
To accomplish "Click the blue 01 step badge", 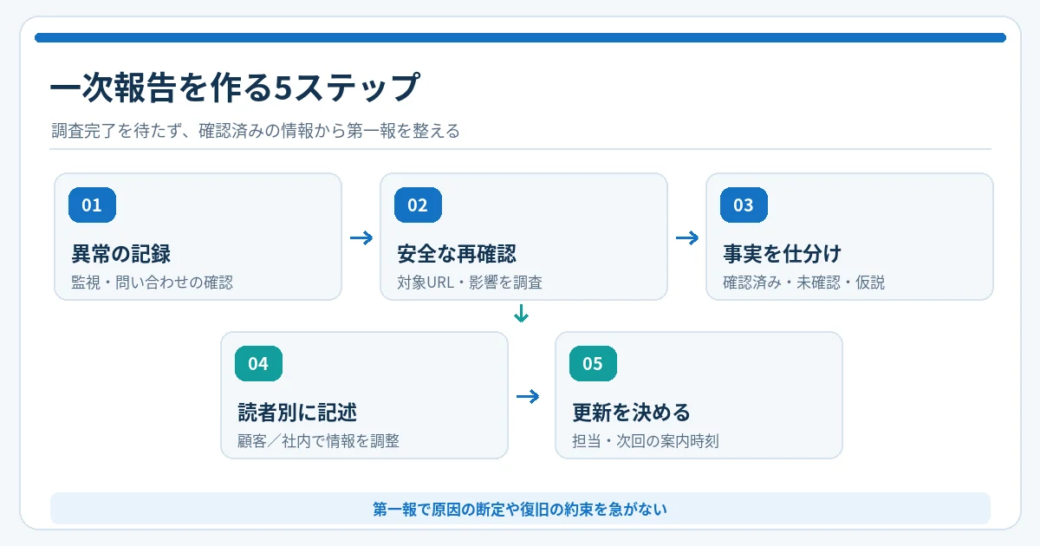I will tap(92, 205).
